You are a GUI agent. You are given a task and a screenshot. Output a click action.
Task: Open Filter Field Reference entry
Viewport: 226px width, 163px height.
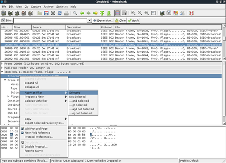pos(44,133)
